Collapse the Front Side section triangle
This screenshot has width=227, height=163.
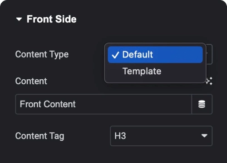click(19, 19)
